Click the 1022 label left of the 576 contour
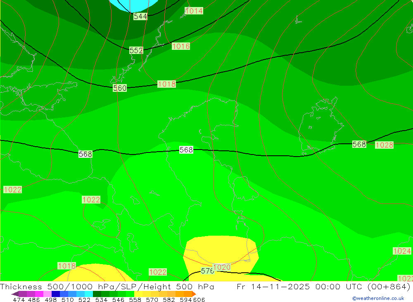Image resolution: width=413 pixels, height=302 pixels. (x=158, y=272)
